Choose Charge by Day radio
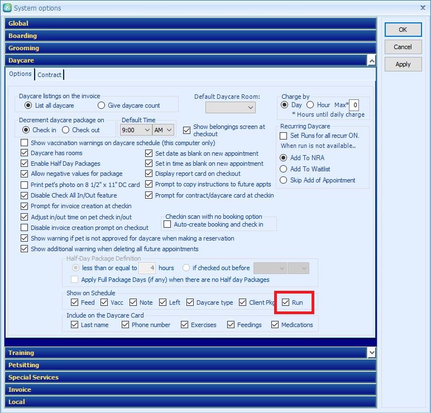This screenshot has height=413, width=431. pyautogui.click(x=285, y=105)
